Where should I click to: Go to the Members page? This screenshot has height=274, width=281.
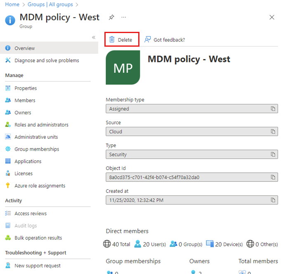(25, 100)
